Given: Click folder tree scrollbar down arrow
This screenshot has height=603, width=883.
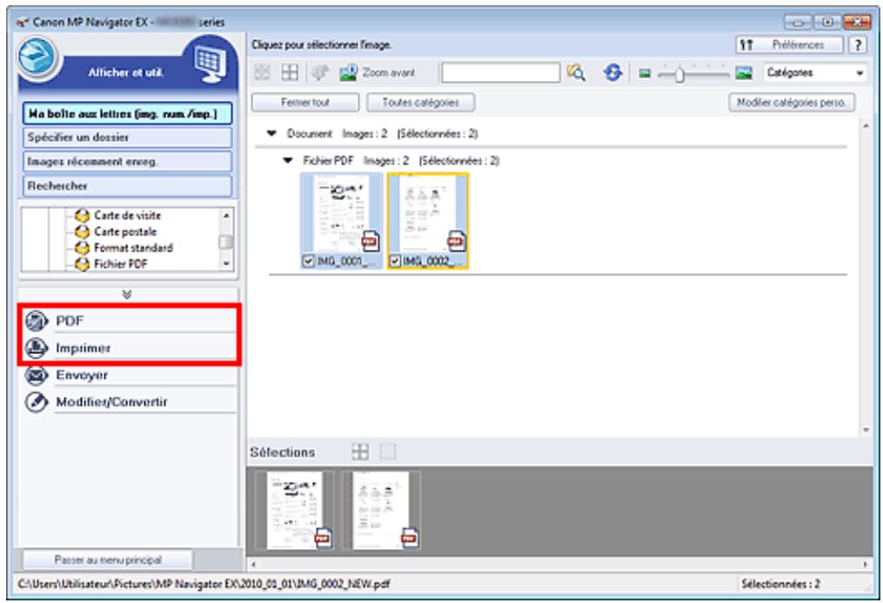Looking at the screenshot, I should click(x=226, y=264).
